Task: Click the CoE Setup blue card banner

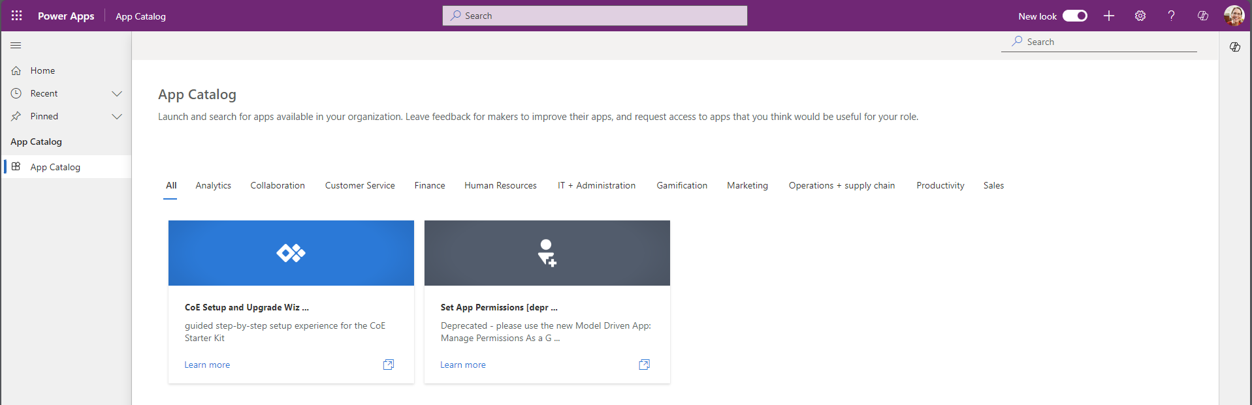Action: [x=291, y=253]
